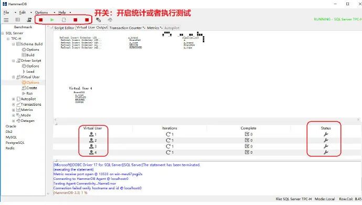Image resolution: width=362 pixels, height=205 pixels.
Task: Click the mode toolbar icon with stacked squares
Action: (x=99, y=20)
